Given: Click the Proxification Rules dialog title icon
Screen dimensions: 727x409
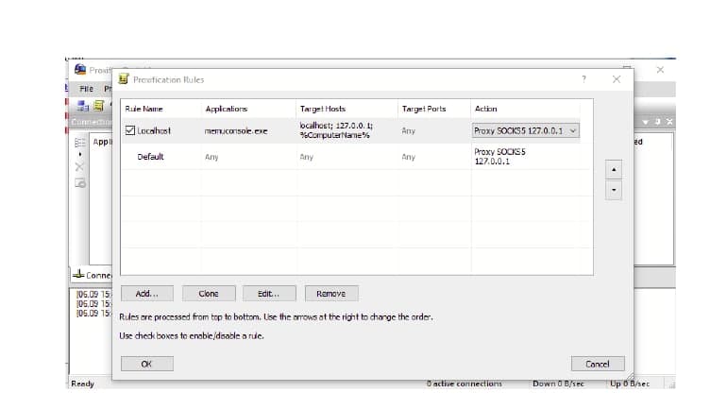Looking at the screenshot, I should pos(123,79).
